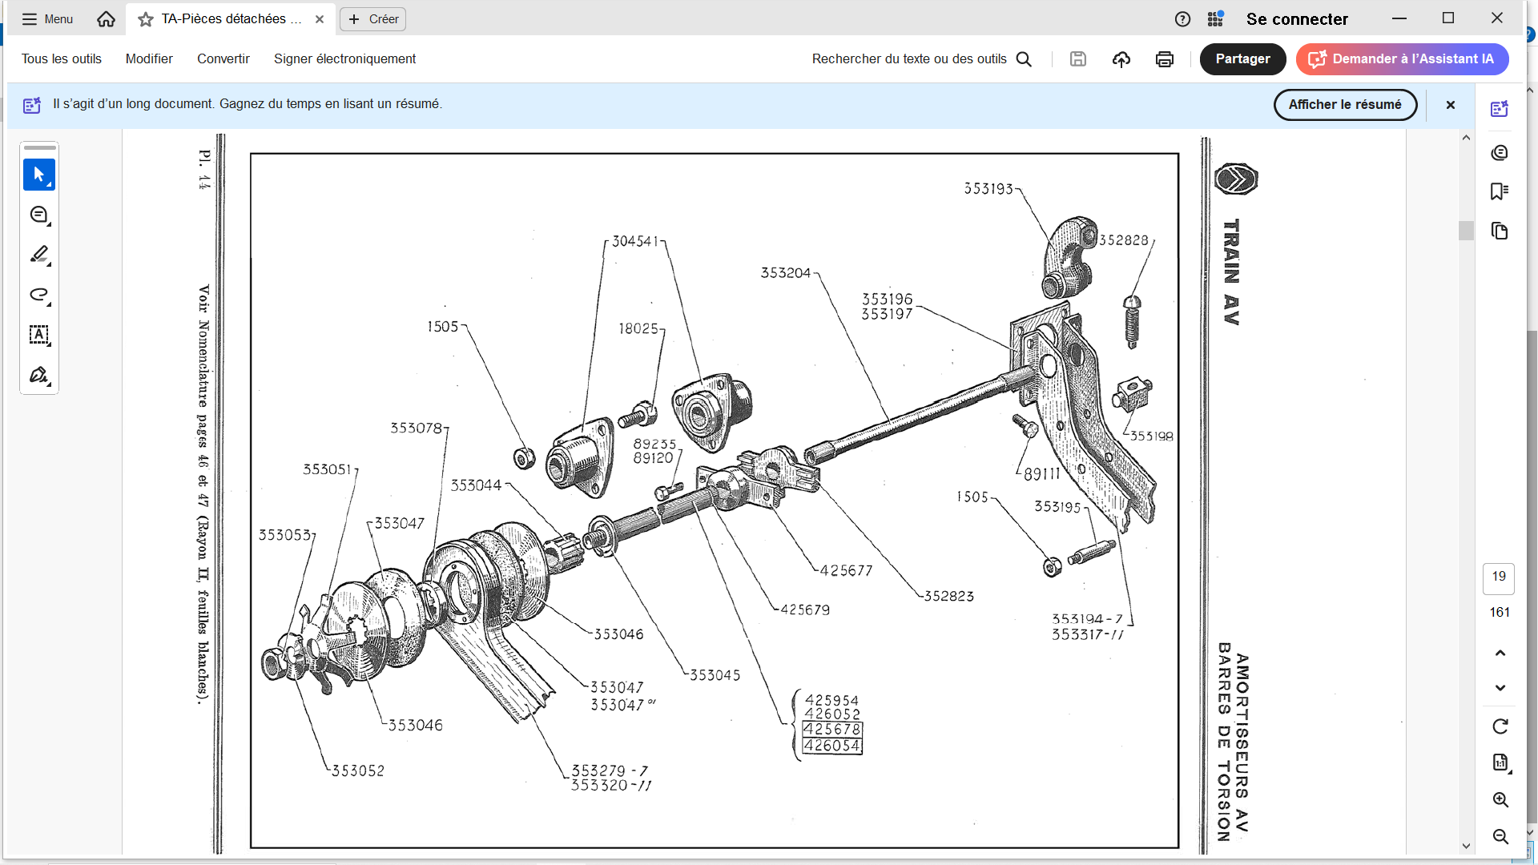Viewport: 1538px width, 865px height.
Task: Select the arrow selection tool
Action: (38, 175)
